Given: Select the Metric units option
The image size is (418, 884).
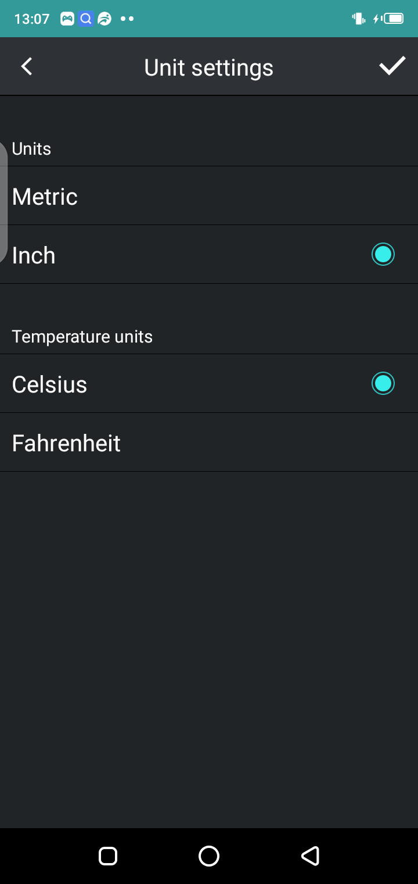Looking at the screenshot, I should tap(209, 196).
